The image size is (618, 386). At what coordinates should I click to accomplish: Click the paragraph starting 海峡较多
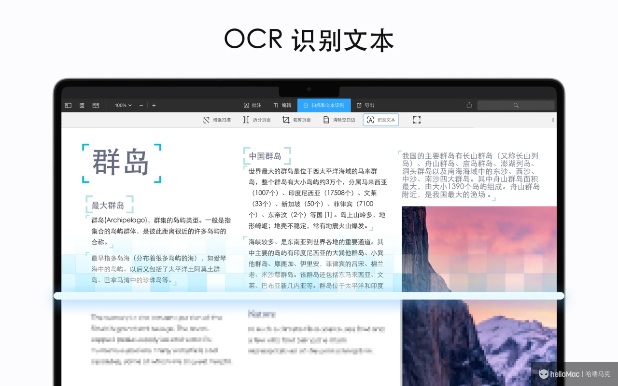316,263
